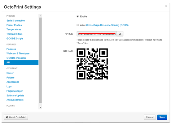Save the OctoPrint settings
This screenshot has height=124, width=171.
[162, 117]
